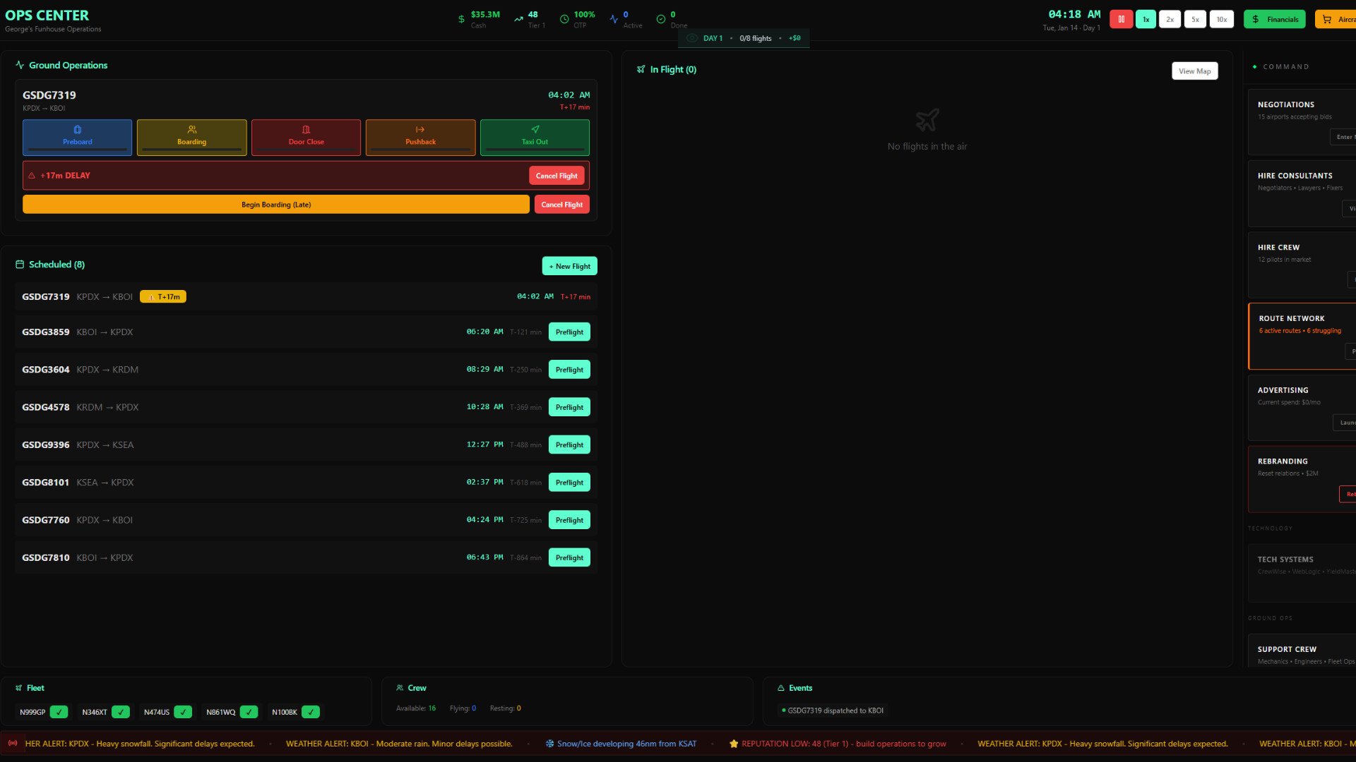1356x762 pixels.
Task: Cancel flight GSDG7319 from the delay banner
Action: 557,175
